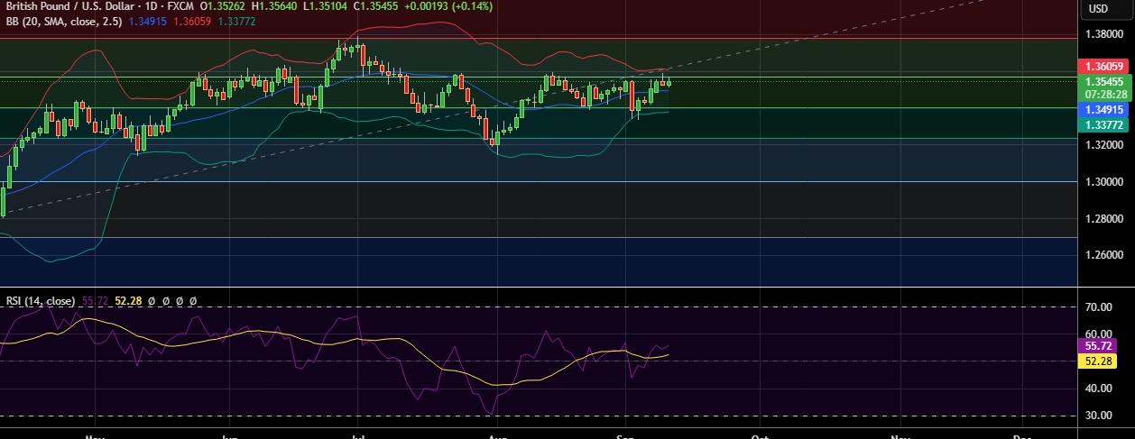Click 60.00 on the RSI scale

tap(1099, 334)
